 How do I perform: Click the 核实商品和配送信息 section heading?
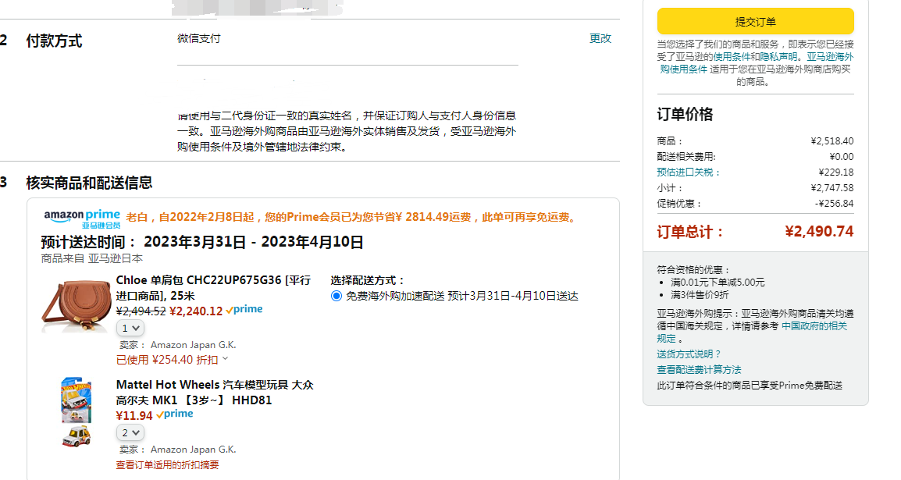pyautogui.click(x=89, y=183)
